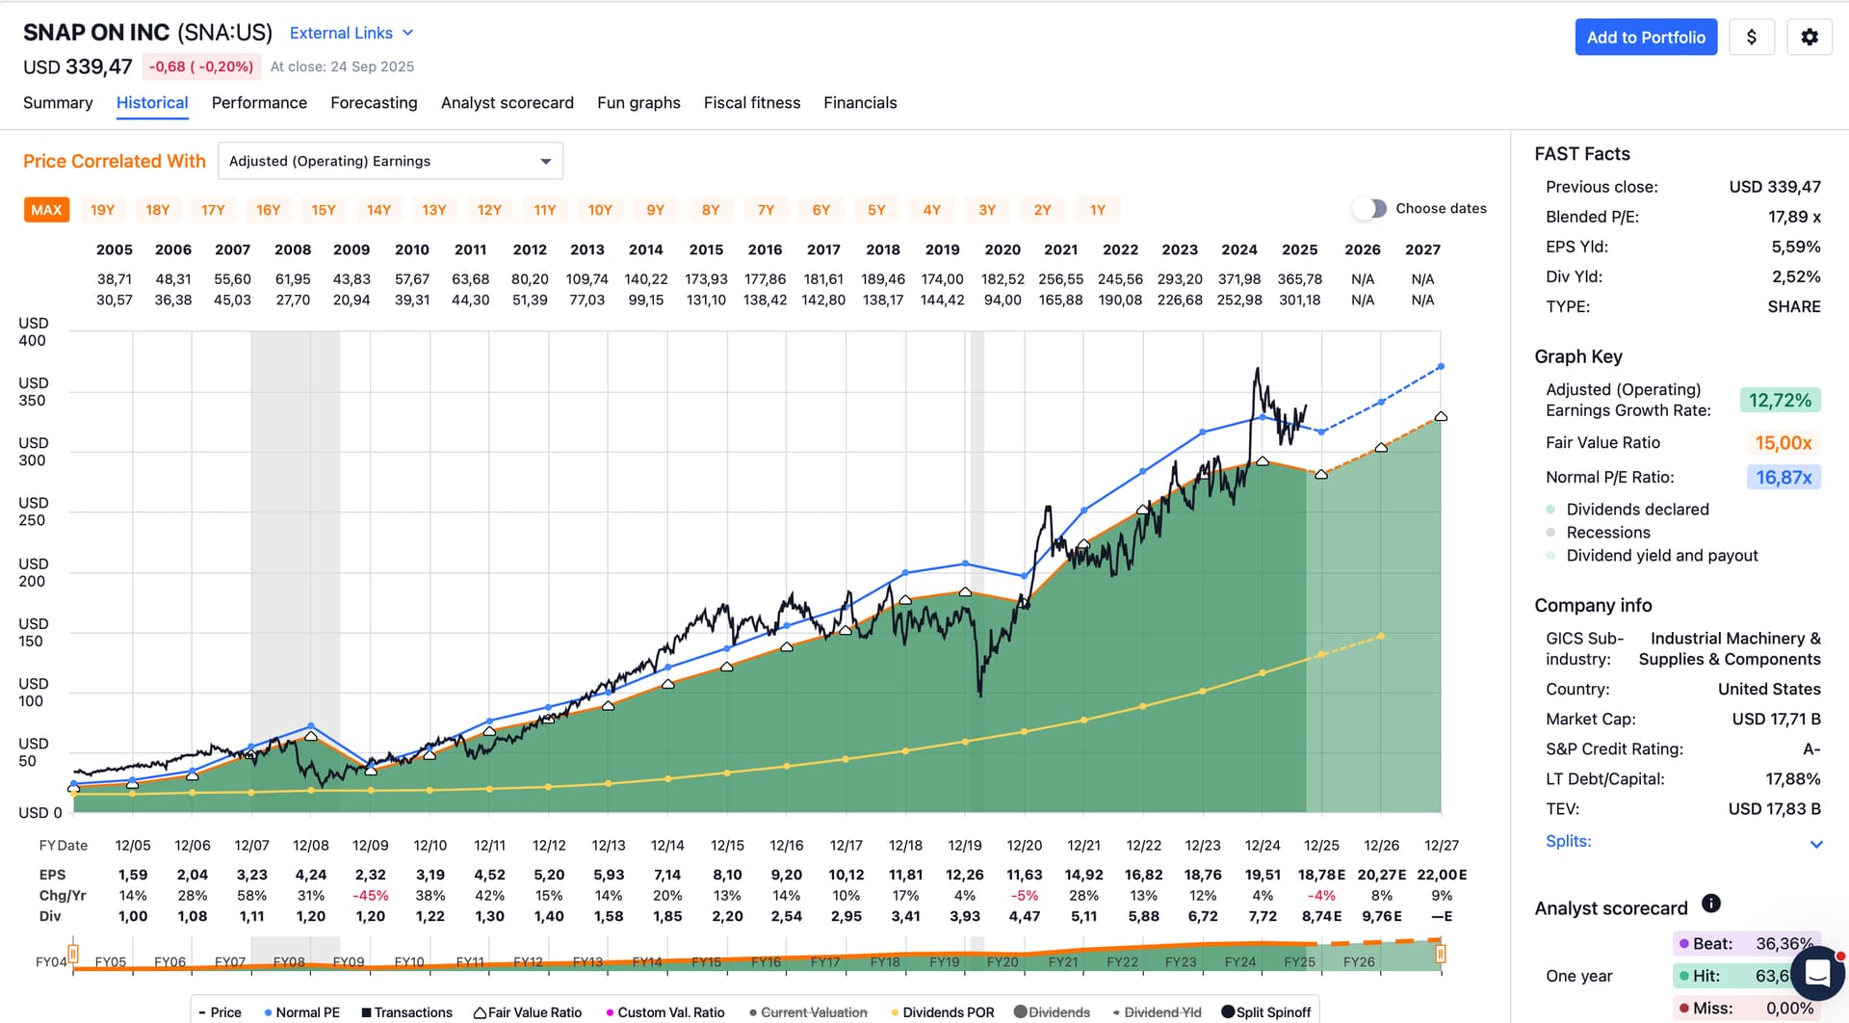
Task: Switch to the Forecasting tab
Action: pos(374,103)
